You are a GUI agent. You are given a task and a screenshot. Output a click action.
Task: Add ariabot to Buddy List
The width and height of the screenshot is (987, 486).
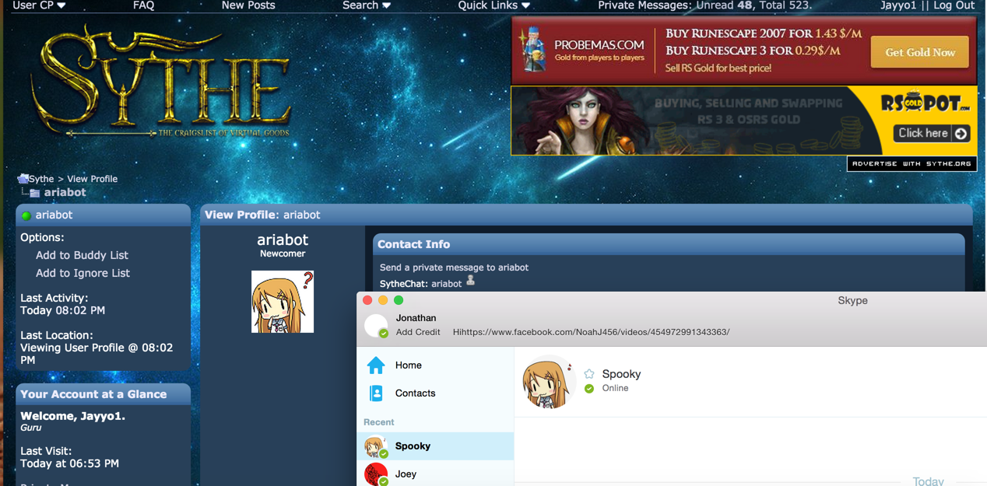click(82, 255)
